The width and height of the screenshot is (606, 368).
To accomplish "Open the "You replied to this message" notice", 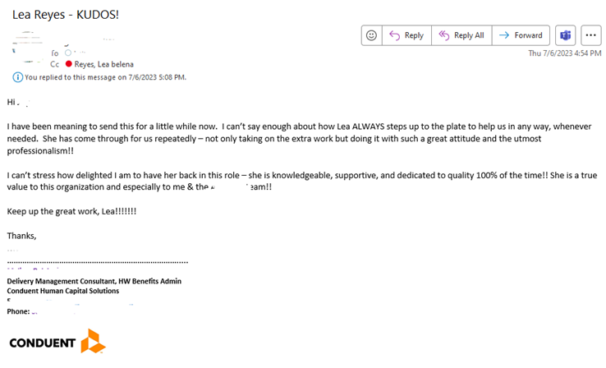I will 105,77.
